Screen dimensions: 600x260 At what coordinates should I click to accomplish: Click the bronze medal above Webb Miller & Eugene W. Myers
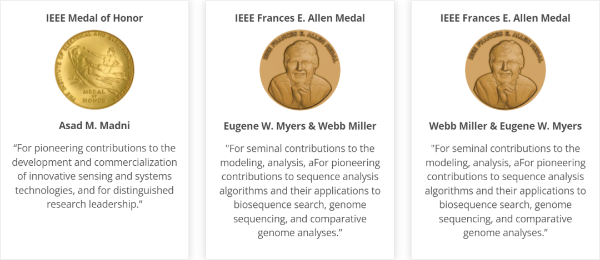point(506,70)
